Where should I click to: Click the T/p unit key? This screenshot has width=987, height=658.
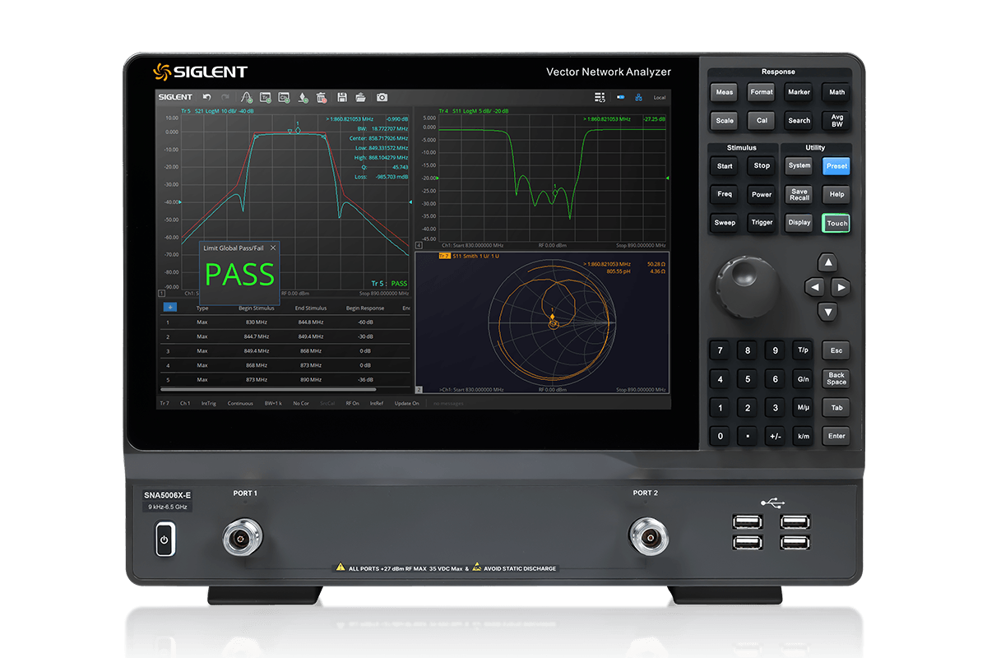tap(803, 350)
